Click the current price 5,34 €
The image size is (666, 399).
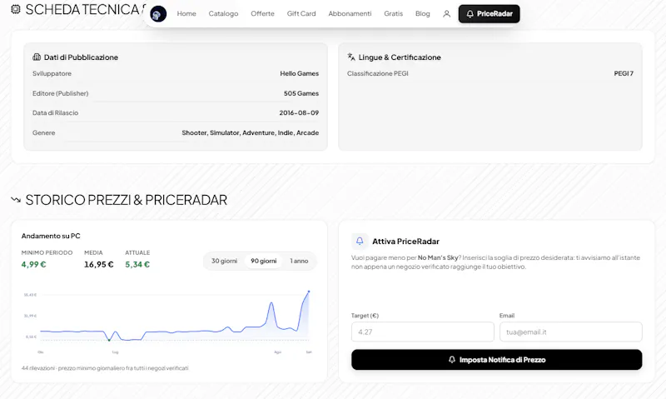[137, 264]
